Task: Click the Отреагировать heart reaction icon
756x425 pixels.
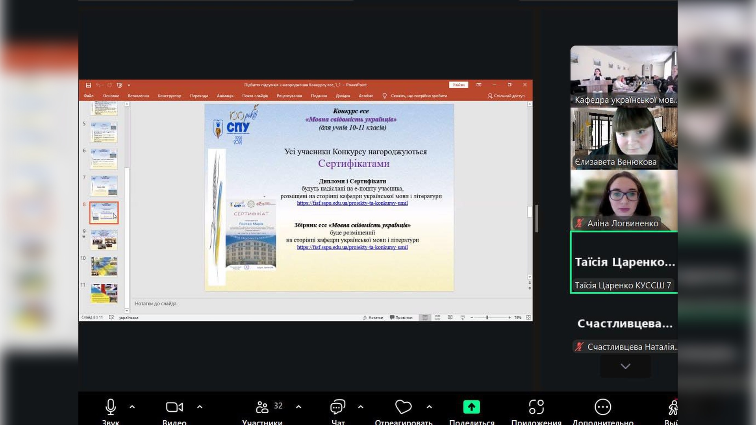Action: pos(403,407)
